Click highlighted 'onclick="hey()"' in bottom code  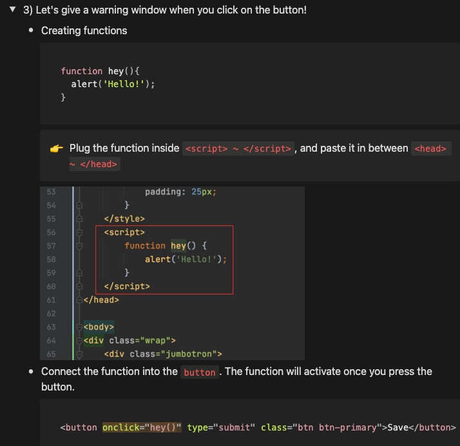pos(142,427)
